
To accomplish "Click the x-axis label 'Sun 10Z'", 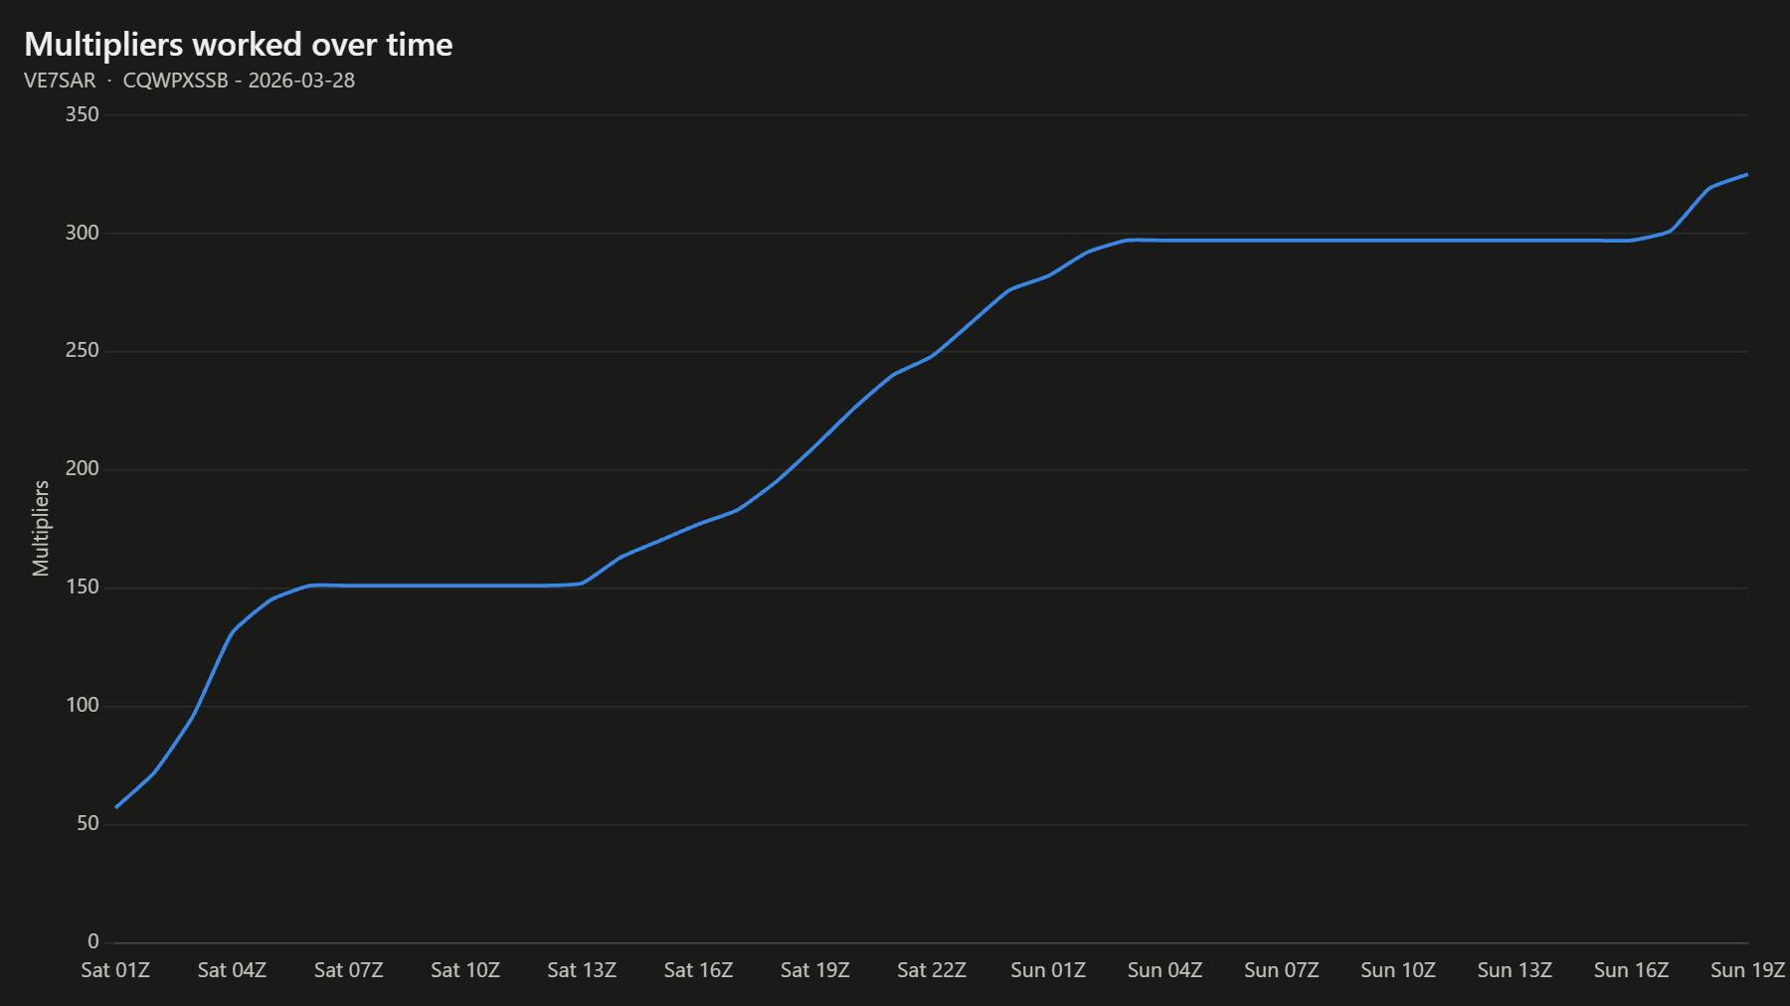I will pyautogui.click(x=1398, y=970).
